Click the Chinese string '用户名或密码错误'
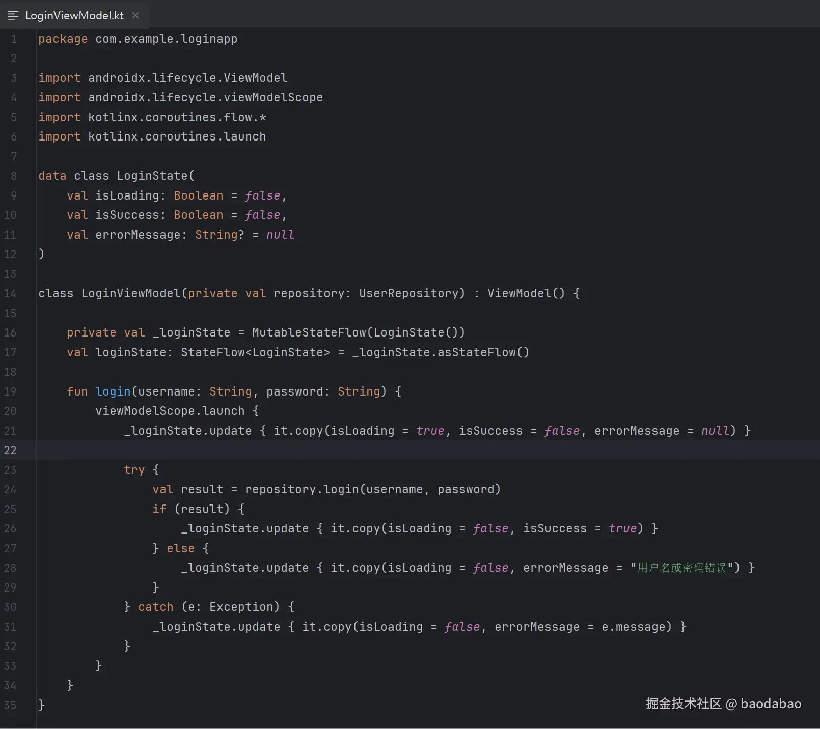The image size is (820, 729). [x=682, y=568]
